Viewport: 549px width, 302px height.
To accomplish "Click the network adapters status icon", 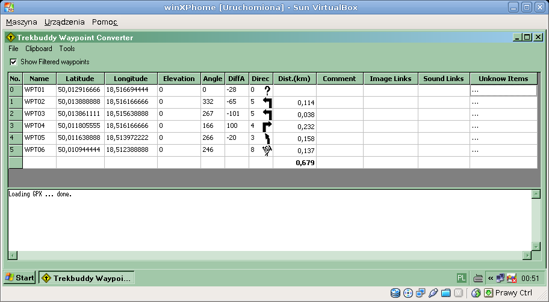I will tap(421, 292).
